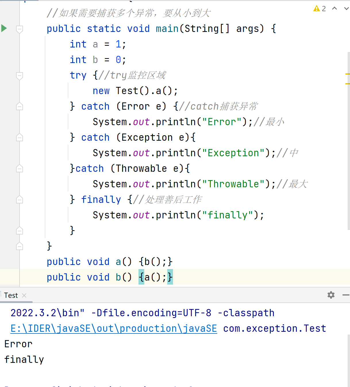
Task: Run main method via green gutter arrow
Action: pyautogui.click(x=4, y=28)
